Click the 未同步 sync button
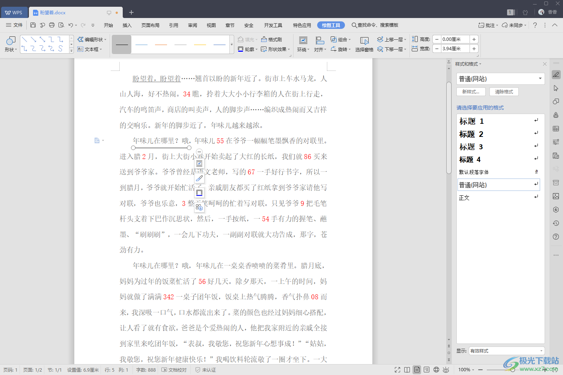This screenshot has width=563, height=375. point(514,25)
